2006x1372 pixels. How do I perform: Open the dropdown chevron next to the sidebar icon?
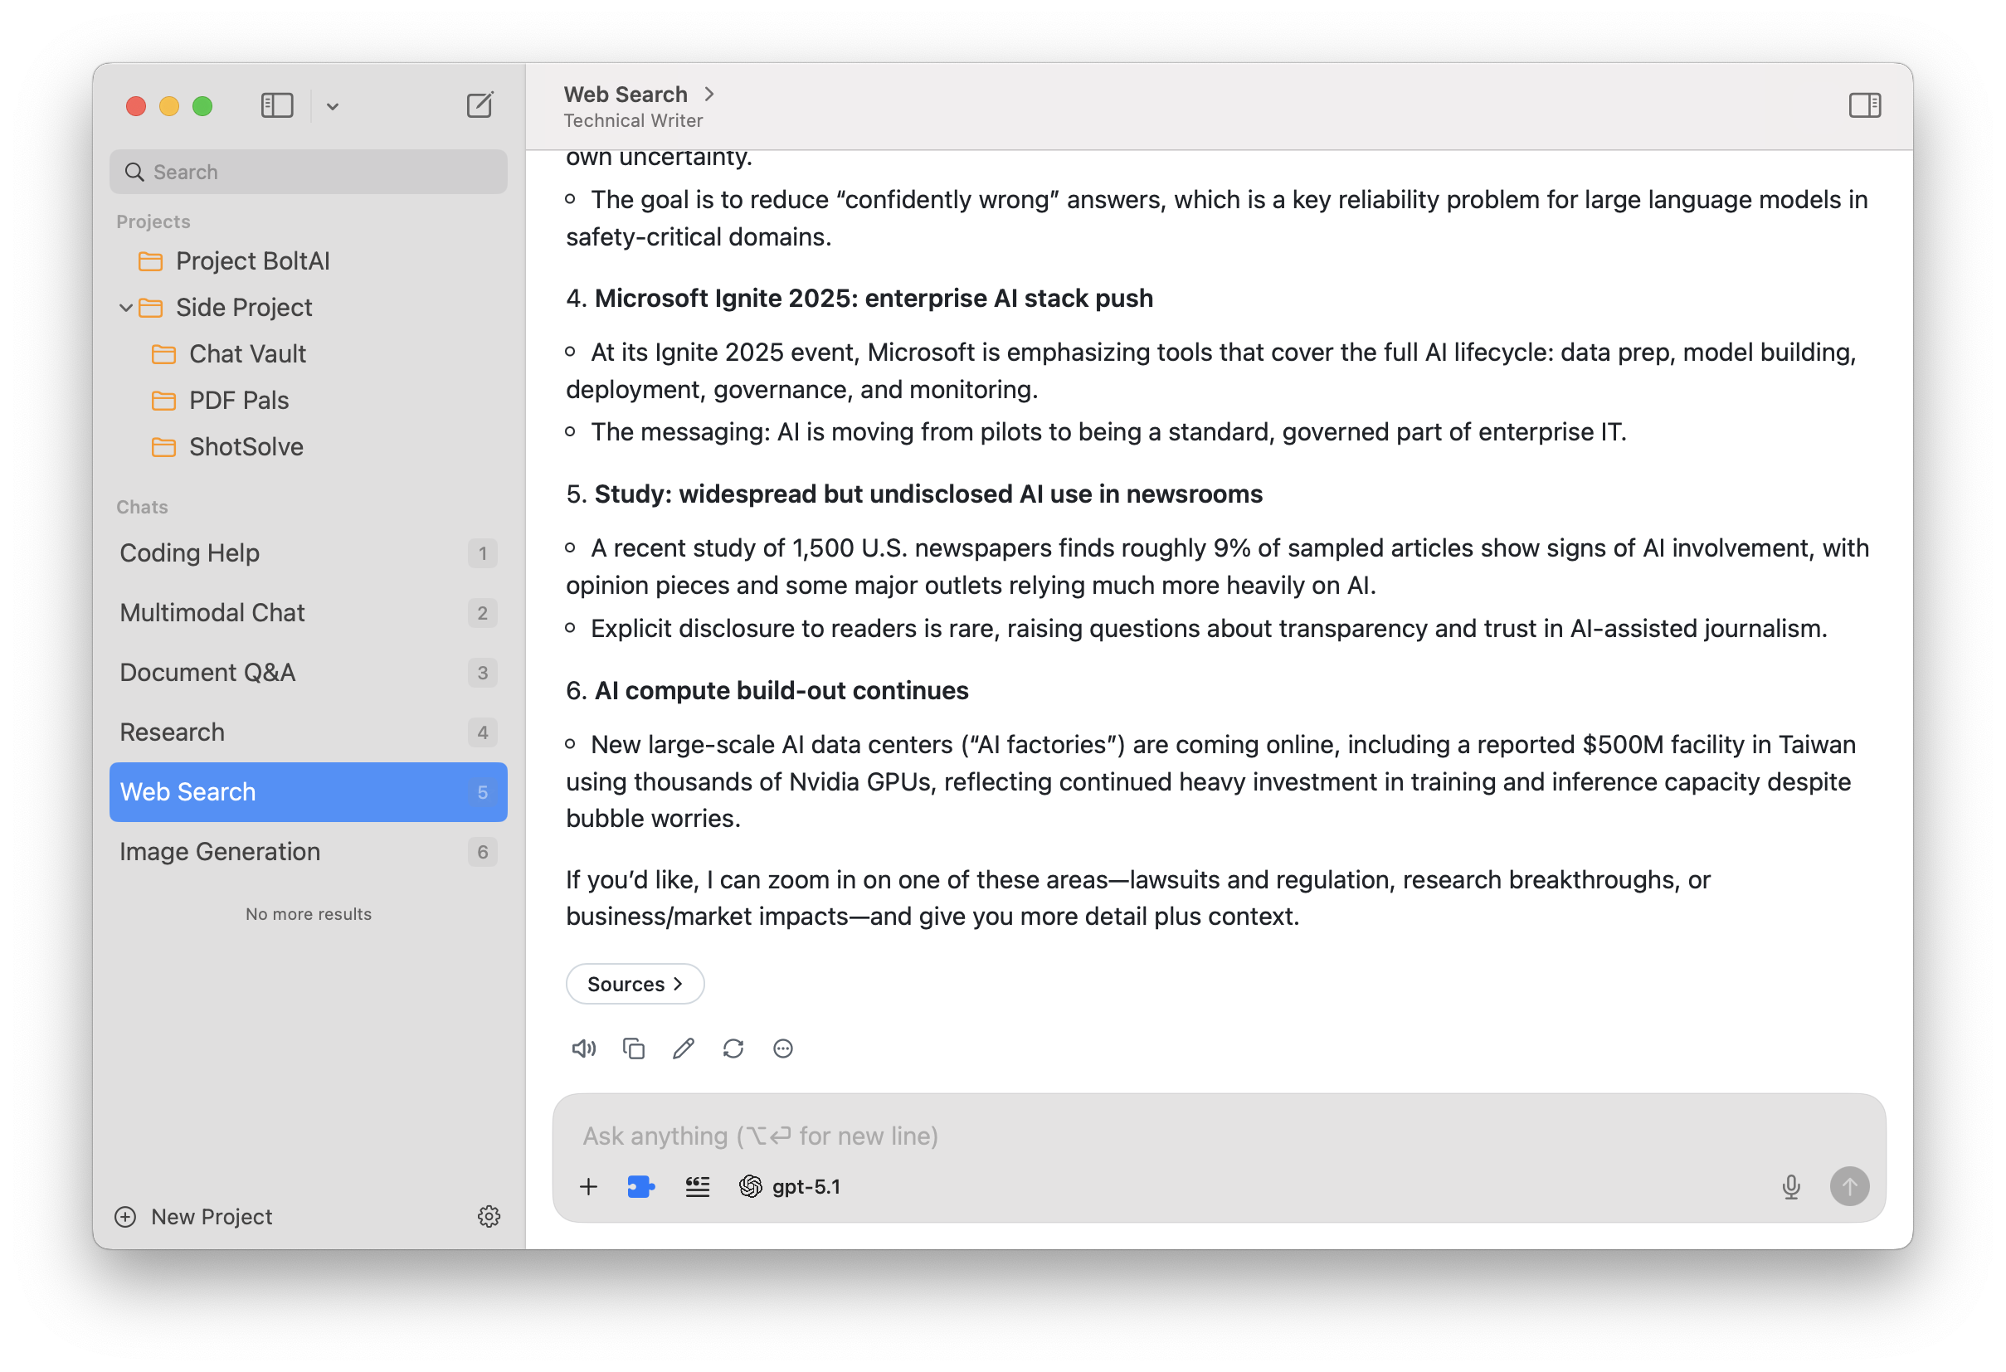pos(333,106)
